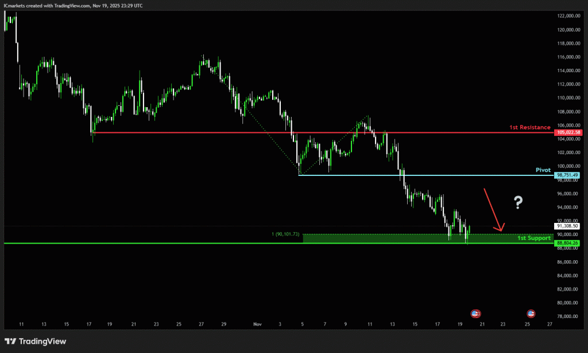Click the gray question mark annotation
This screenshot has width=588, height=353.
518,202
